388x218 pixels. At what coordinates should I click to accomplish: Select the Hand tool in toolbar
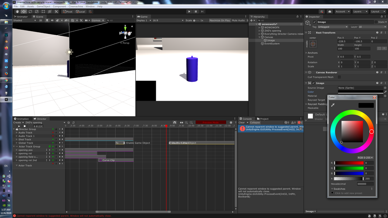coord(17,12)
